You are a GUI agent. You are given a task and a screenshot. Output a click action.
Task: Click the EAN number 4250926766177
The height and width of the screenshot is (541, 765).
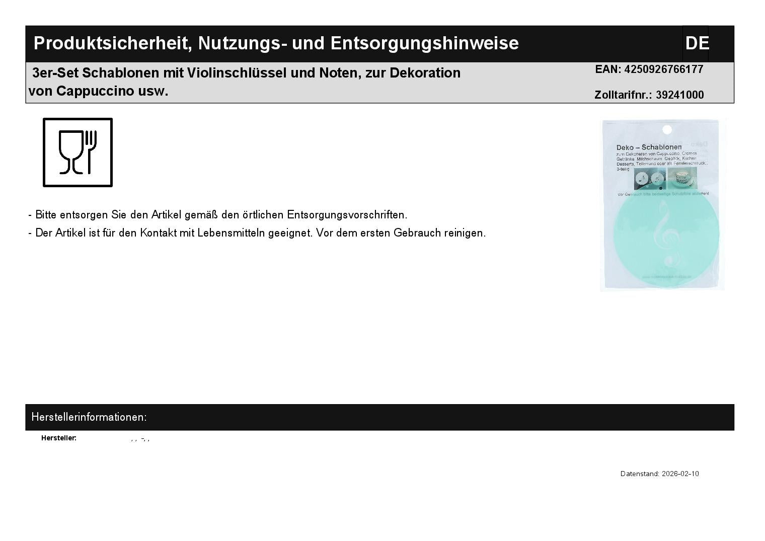(649, 69)
